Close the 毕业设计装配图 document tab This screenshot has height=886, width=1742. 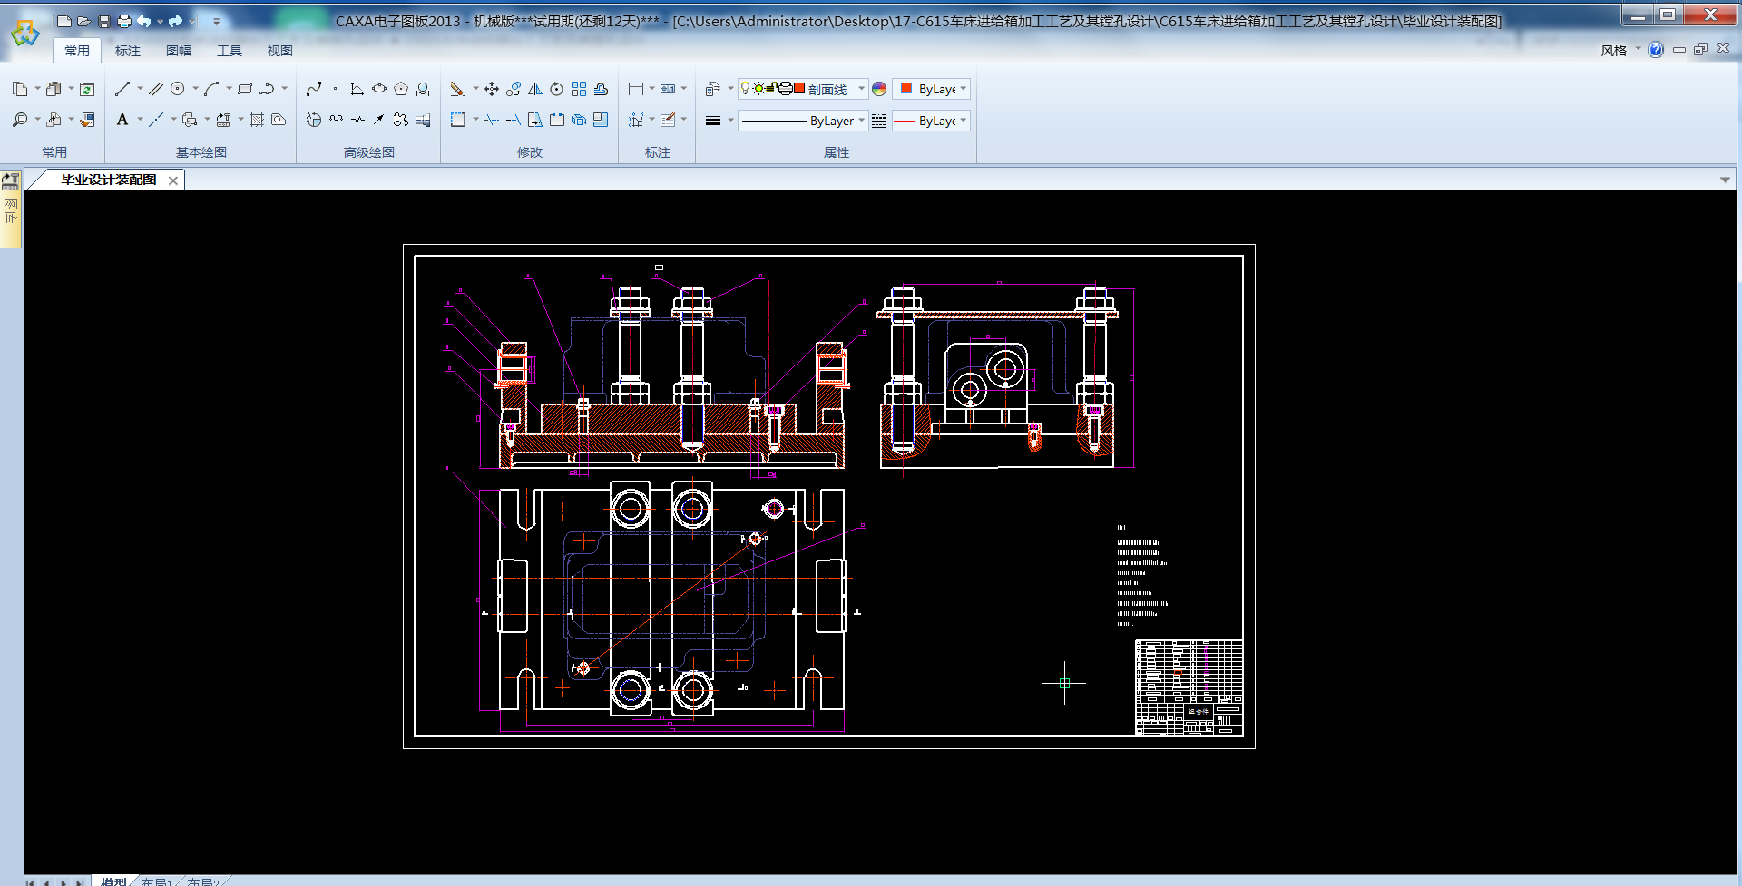(x=173, y=180)
